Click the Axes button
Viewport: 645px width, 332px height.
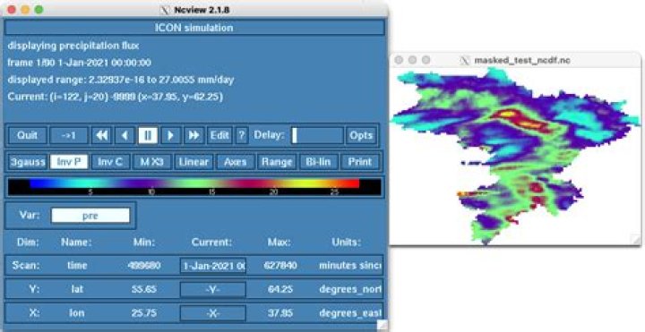pos(235,162)
